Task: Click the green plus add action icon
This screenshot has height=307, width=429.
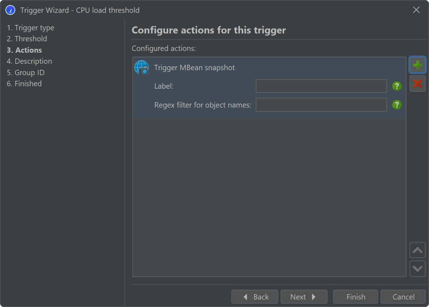Action: point(417,65)
